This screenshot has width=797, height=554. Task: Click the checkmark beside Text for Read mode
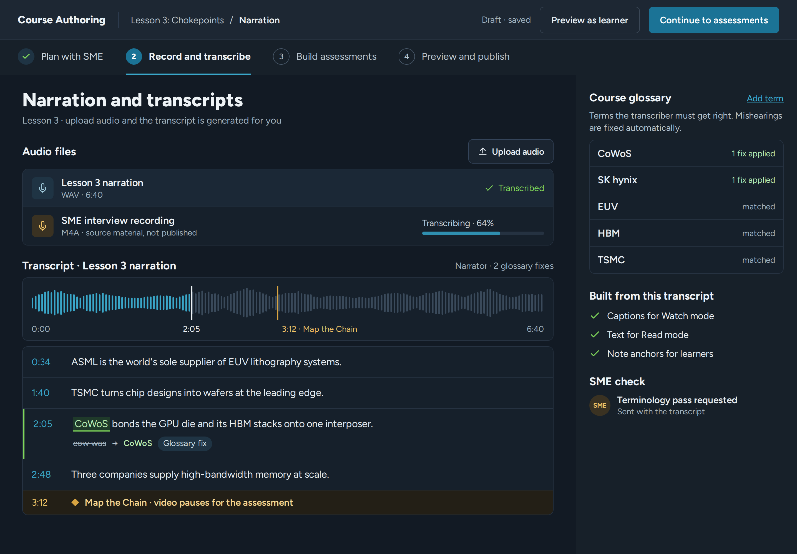(595, 335)
